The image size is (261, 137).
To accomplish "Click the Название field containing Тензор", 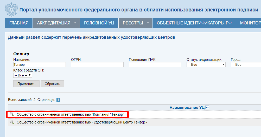I will pos(39,65).
